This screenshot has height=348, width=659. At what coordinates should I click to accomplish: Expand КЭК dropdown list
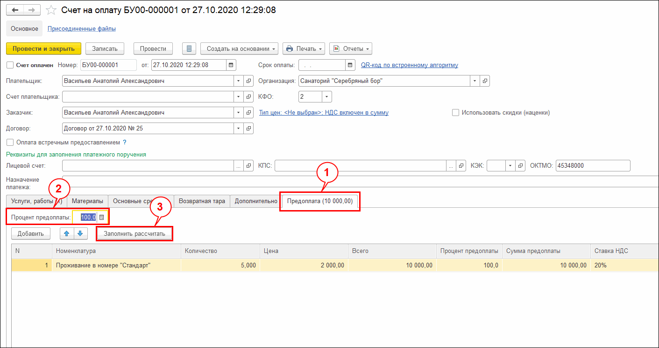(x=510, y=166)
